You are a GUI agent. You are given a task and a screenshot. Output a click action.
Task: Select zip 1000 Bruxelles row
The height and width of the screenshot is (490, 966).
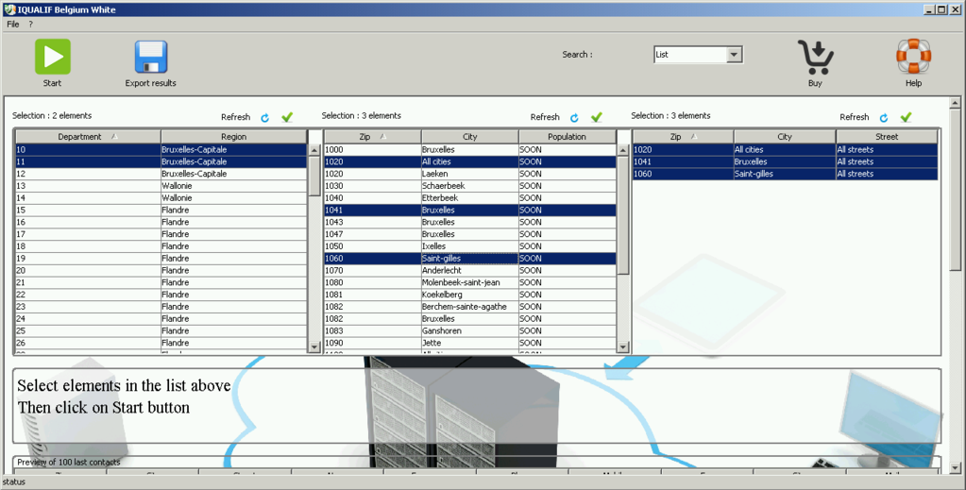coord(470,150)
